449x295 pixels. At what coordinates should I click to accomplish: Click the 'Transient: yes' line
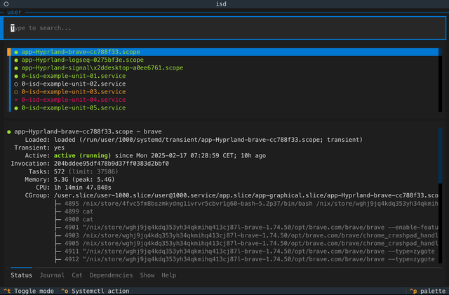point(39,147)
